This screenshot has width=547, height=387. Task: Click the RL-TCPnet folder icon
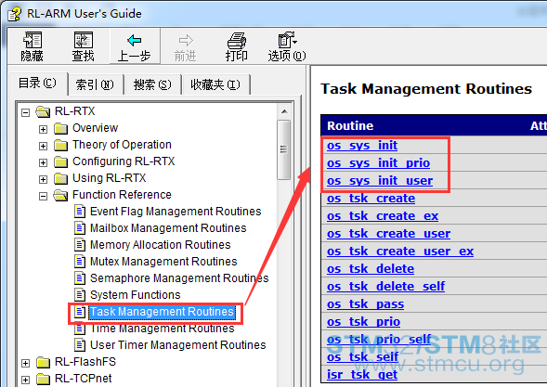pyautogui.click(x=44, y=379)
